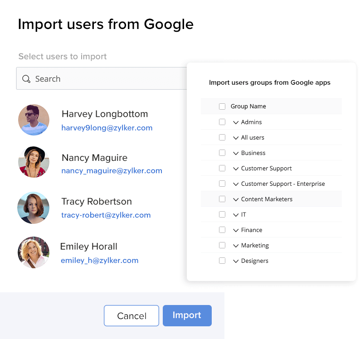Open tracy-robert@zylker.com email link

click(106, 215)
